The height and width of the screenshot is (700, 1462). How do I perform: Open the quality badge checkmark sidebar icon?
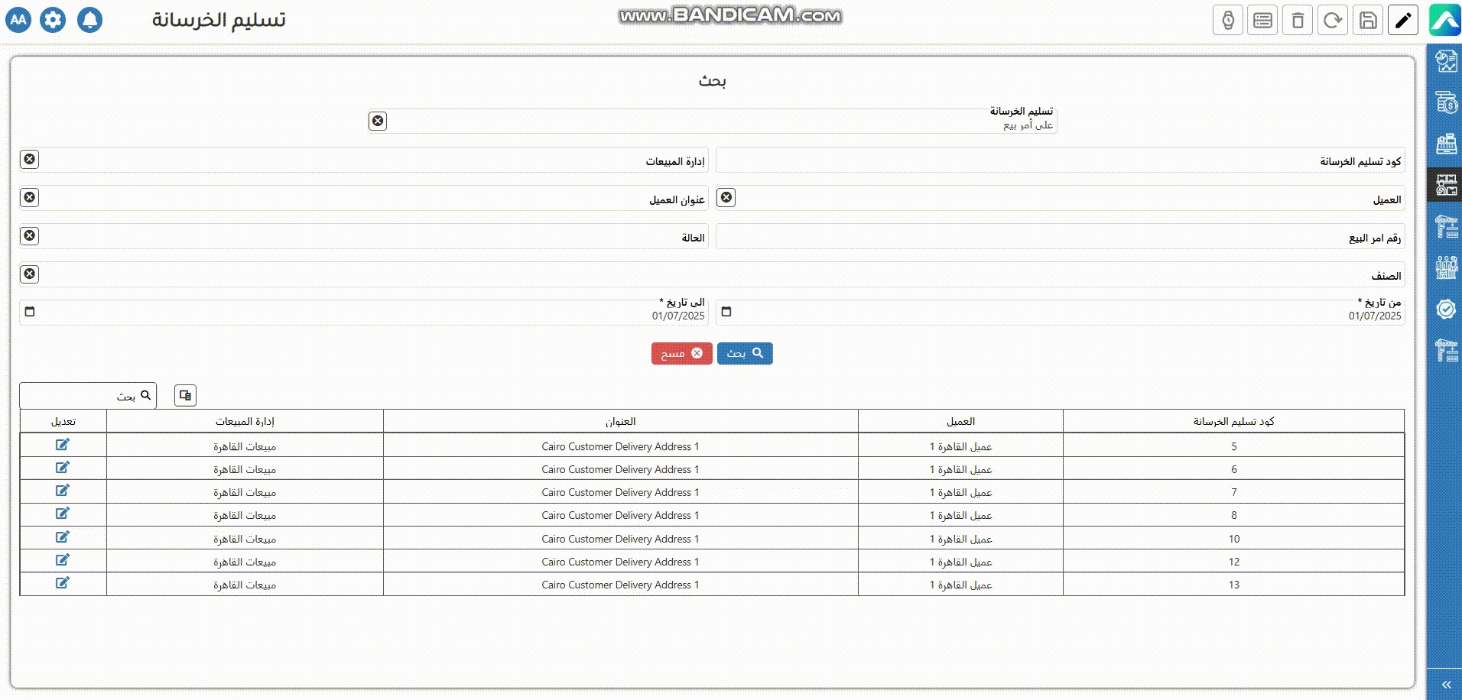tap(1446, 309)
